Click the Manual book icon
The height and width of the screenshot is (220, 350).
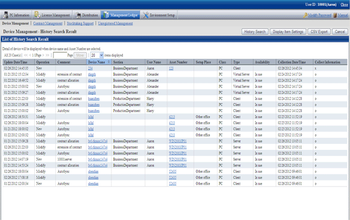tap(335, 15)
